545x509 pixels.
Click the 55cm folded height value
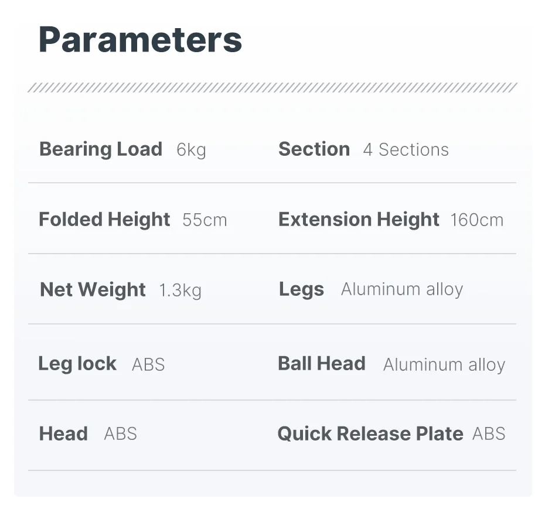[x=205, y=220]
